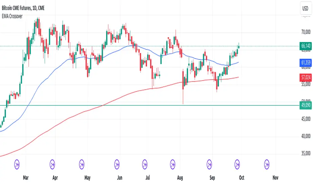This screenshot has width=313, height=184.
Task: Click the Jun label on the time axis
Action: point(120,178)
